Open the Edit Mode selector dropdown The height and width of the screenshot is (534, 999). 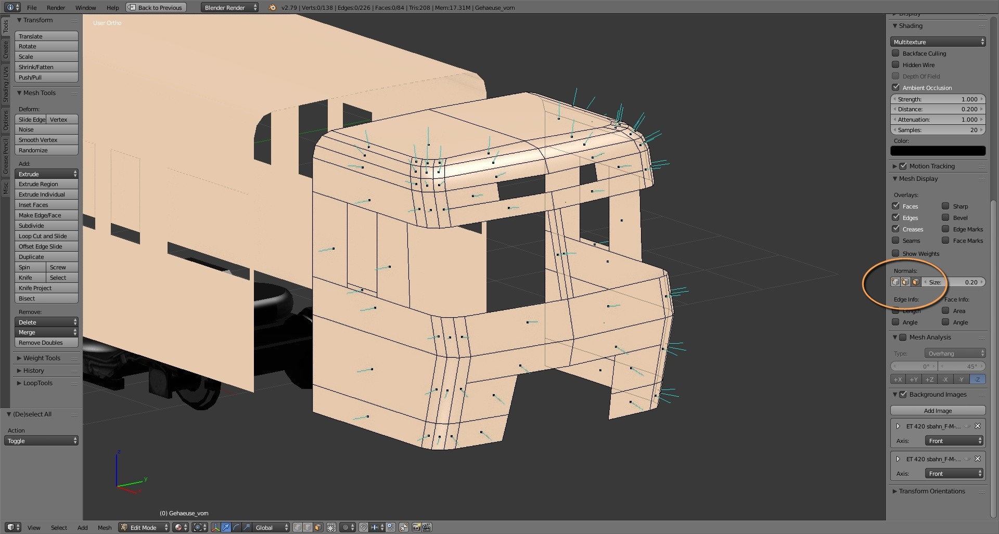(x=144, y=527)
